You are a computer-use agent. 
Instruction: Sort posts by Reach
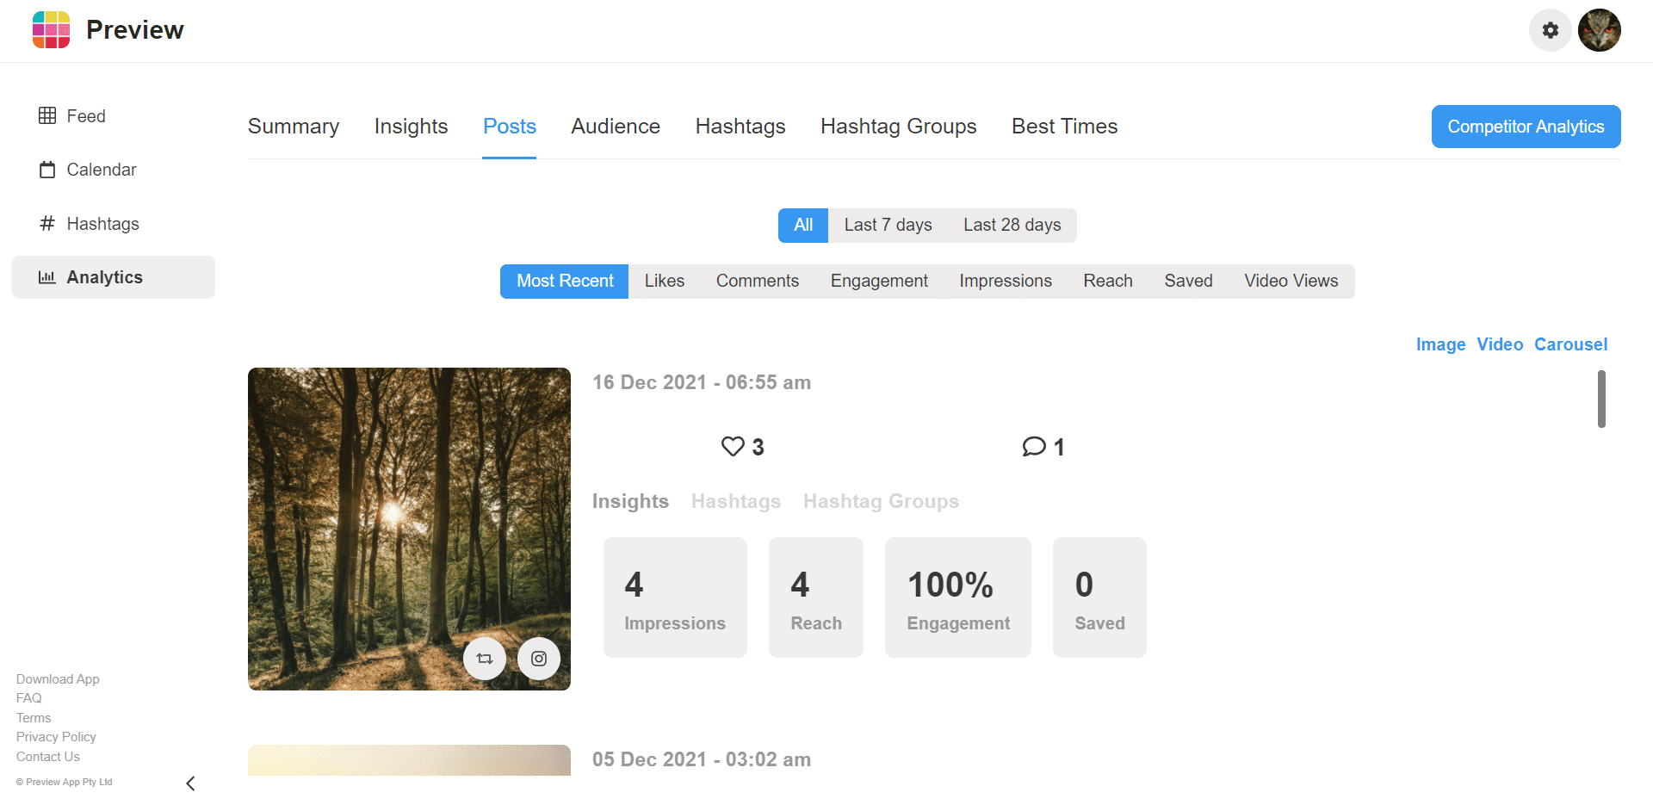tap(1108, 282)
